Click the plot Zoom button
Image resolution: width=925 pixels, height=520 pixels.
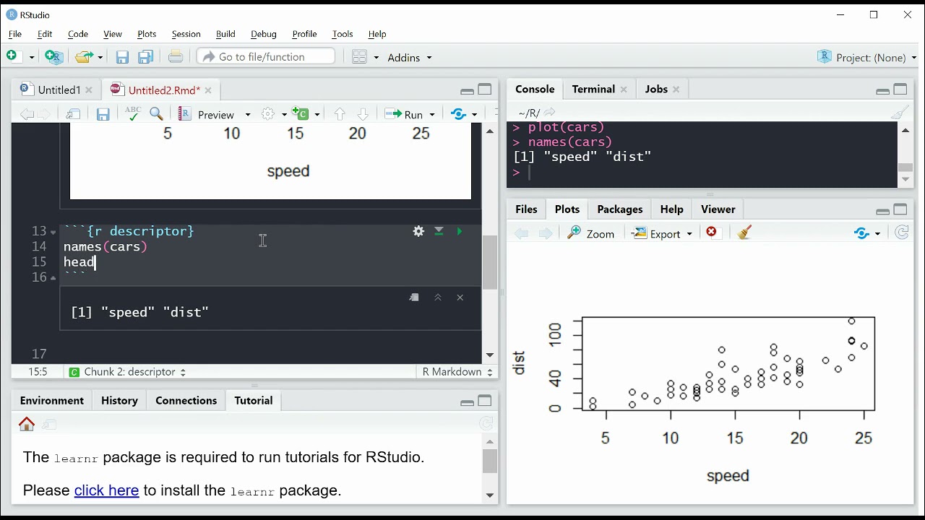[591, 233]
